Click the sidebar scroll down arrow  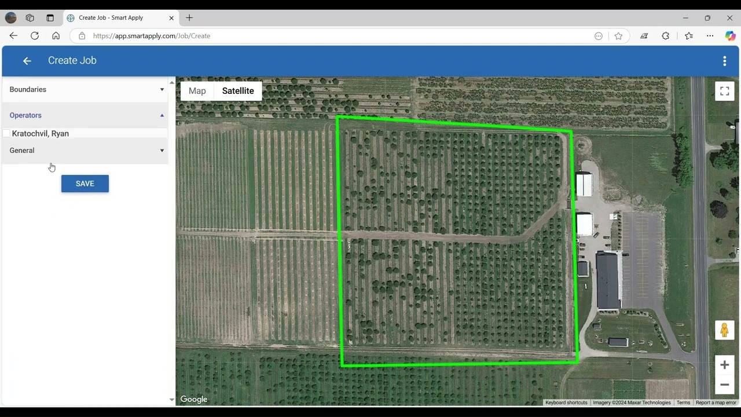[x=171, y=400]
